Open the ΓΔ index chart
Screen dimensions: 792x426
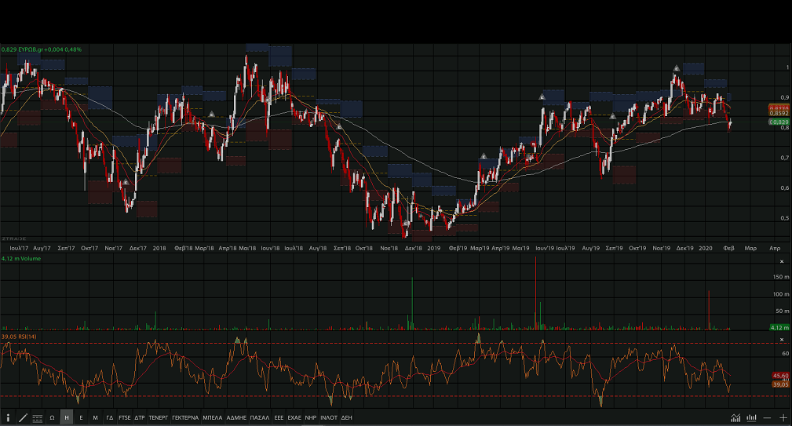110,417
